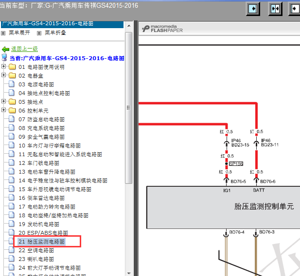Open 16 倒车雷达电路图
The width and height of the screenshot is (300, 276).
point(41,198)
